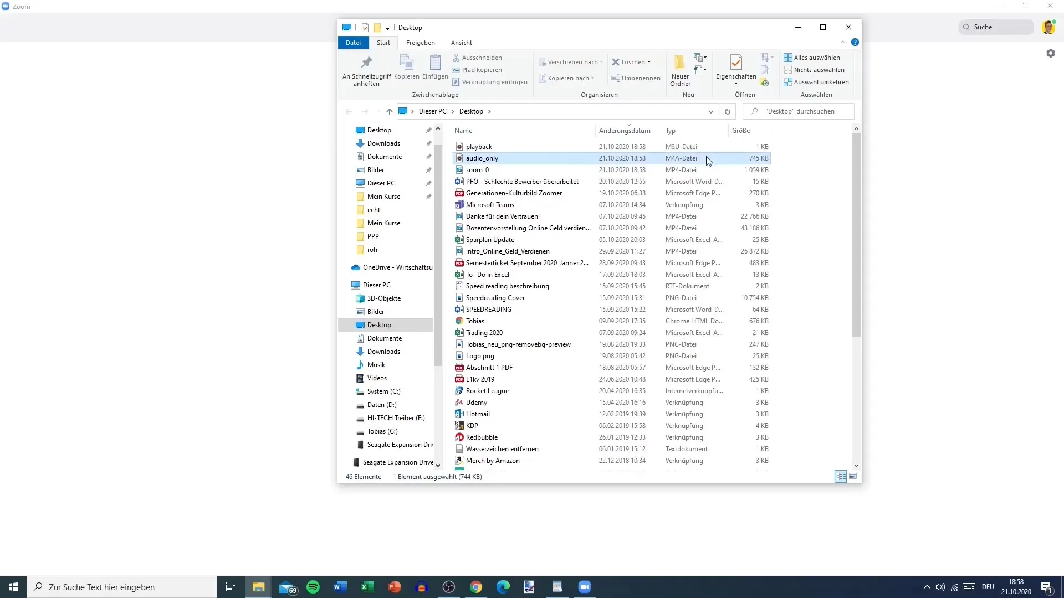Sort by Änderungsdatum column header
This screenshot has height=598, width=1064.
coord(625,131)
